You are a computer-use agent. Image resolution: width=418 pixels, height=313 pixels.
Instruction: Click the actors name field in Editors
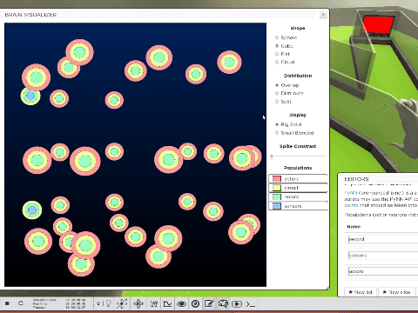382,271
